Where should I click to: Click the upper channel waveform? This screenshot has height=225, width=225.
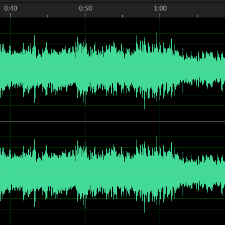click(112, 69)
